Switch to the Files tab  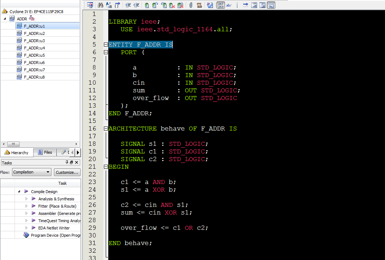(x=45, y=152)
